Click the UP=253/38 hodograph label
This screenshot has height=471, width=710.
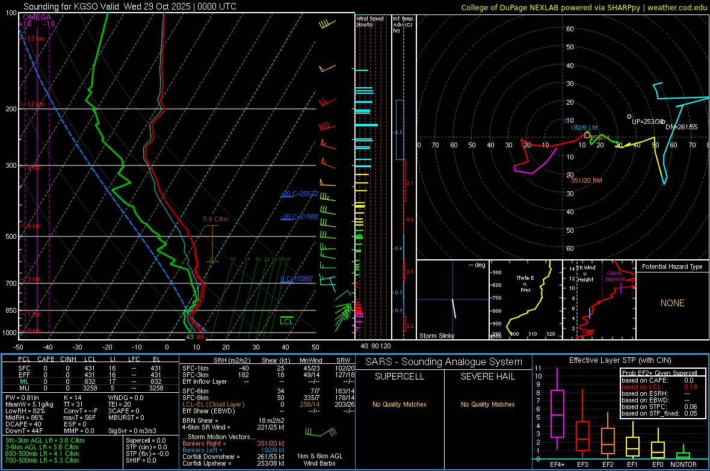tap(647, 122)
